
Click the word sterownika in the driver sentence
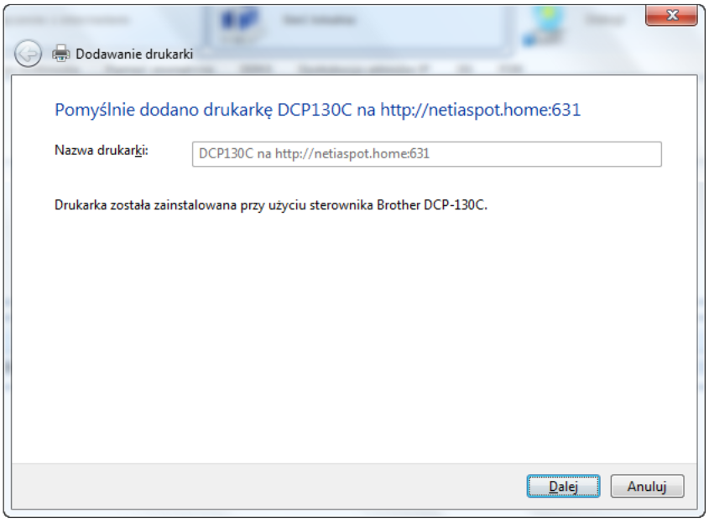[x=341, y=205]
